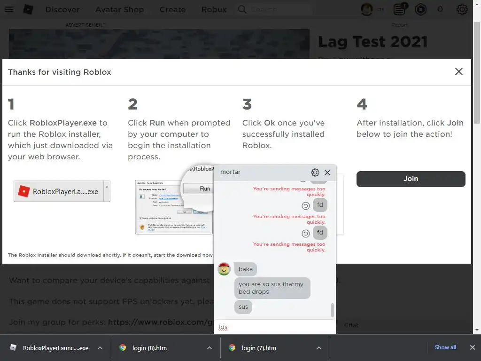
Task: Click the Roblox logo home icon
Action: pyautogui.click(x=28, y=9)
